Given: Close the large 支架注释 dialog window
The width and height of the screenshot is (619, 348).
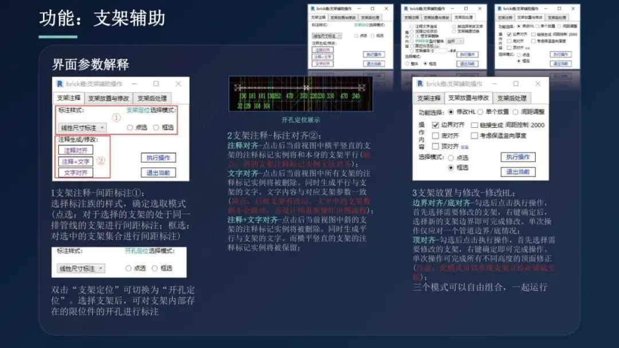Looking at the screenshot, I should (178, 84).
